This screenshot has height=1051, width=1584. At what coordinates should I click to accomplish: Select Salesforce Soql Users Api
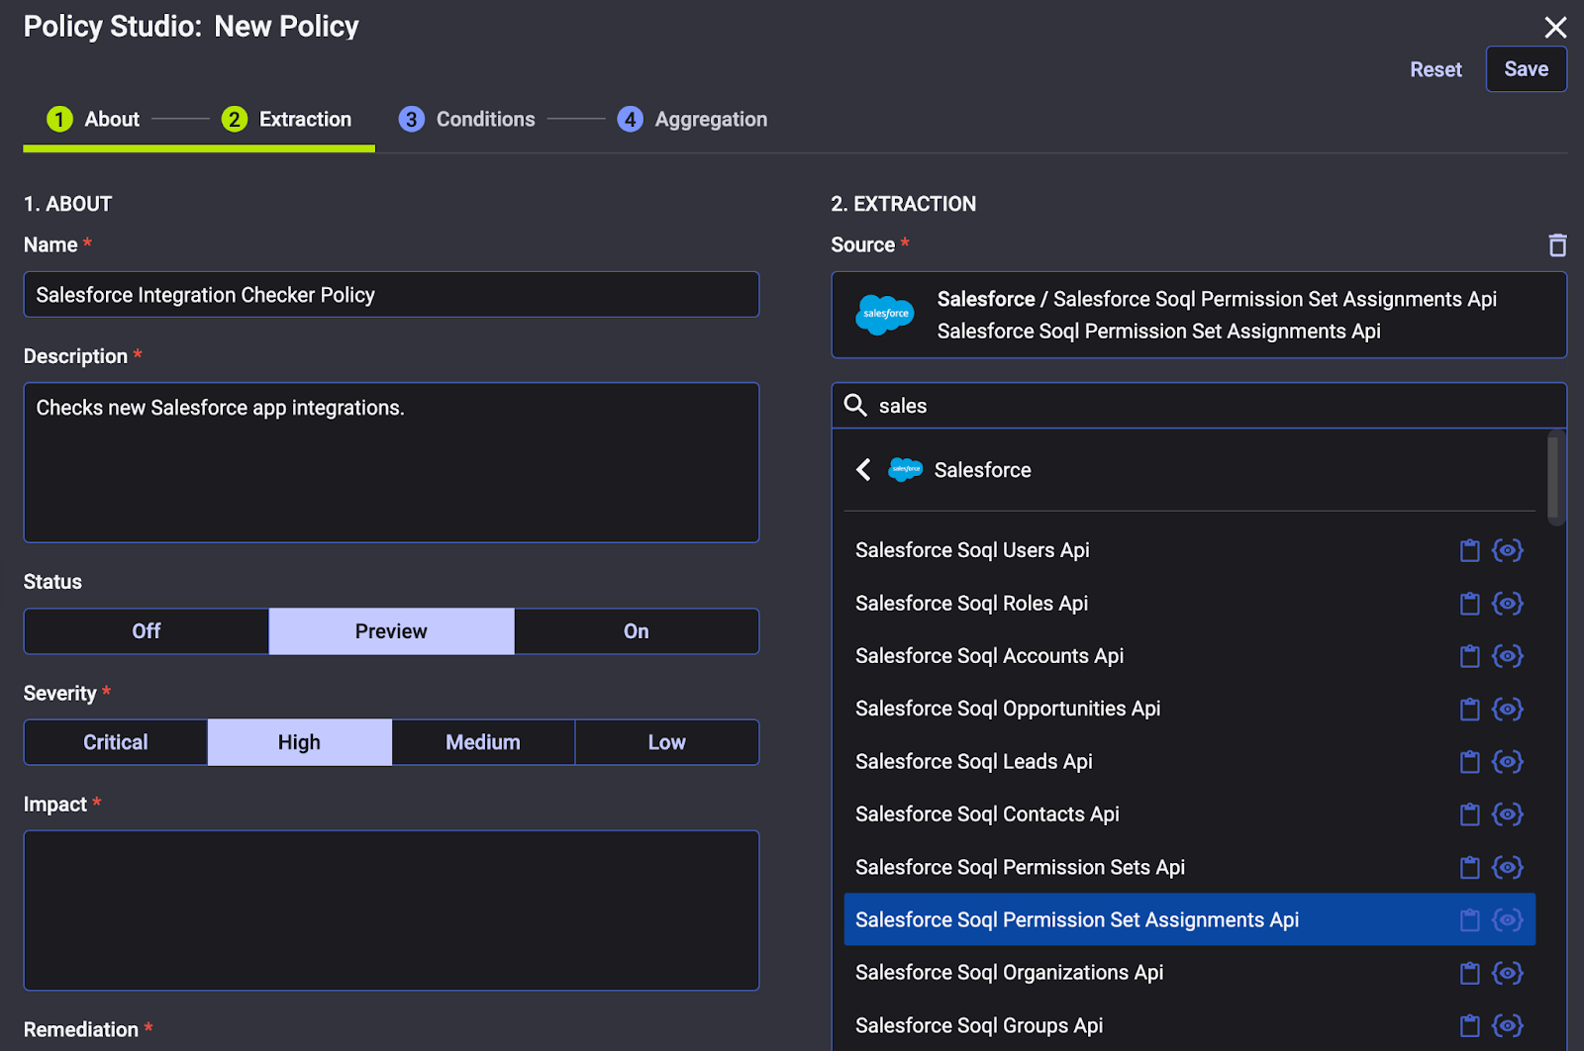(x=1189, y=550)
